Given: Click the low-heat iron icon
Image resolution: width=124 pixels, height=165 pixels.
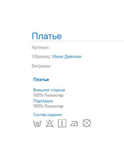Looking at the screenshot, I should pos(74,123).
